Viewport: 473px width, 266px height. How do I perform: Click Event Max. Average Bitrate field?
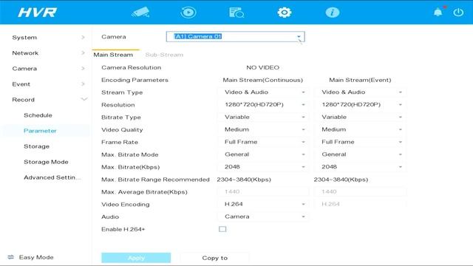(x=360, y=191)
